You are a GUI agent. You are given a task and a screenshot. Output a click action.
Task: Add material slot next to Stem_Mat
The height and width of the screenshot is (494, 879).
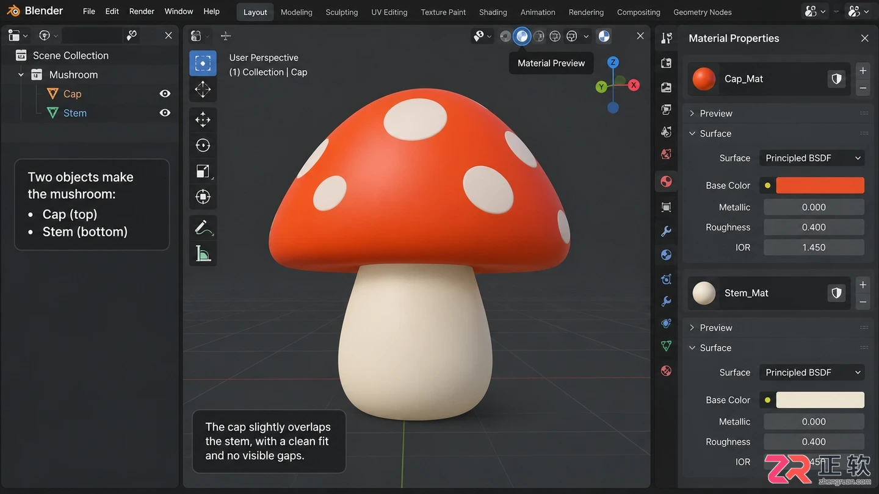863,285
